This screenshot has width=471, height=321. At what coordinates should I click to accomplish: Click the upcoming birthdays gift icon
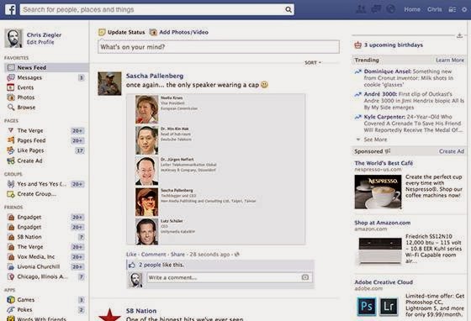coord(357,45)
